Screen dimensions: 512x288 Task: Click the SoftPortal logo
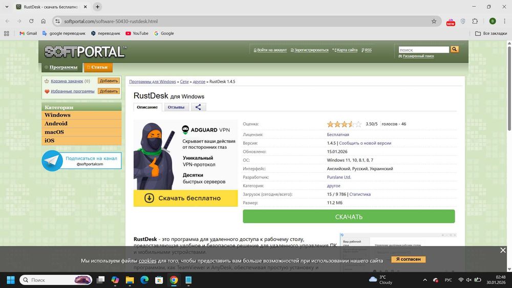pos(85,52)
